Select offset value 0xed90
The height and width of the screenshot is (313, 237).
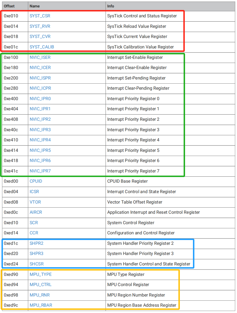point(11,274)
